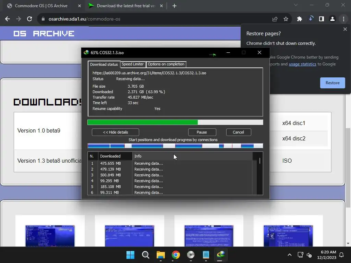Open the usage statistics link
This screenshot has width=351, height=263.
[x=302, y=64]
